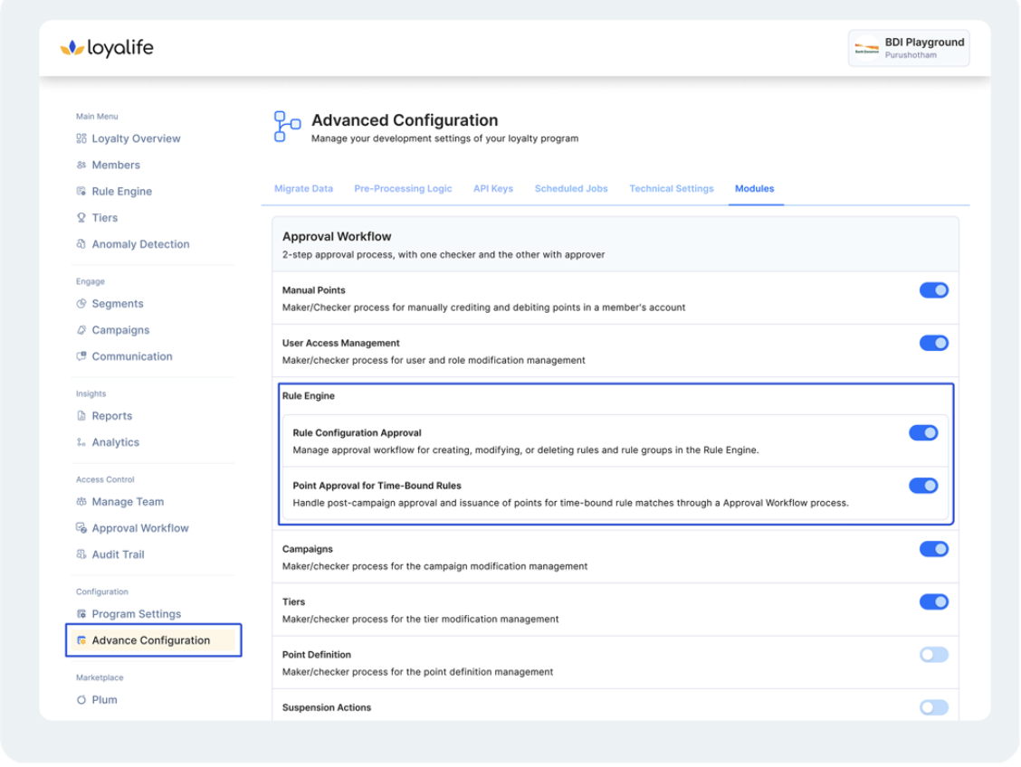Image resolution: width=1021 pixels, height=767 pixels.
Task: Click the Loyalty Overview sidebar icon
Action: (81, 139)
